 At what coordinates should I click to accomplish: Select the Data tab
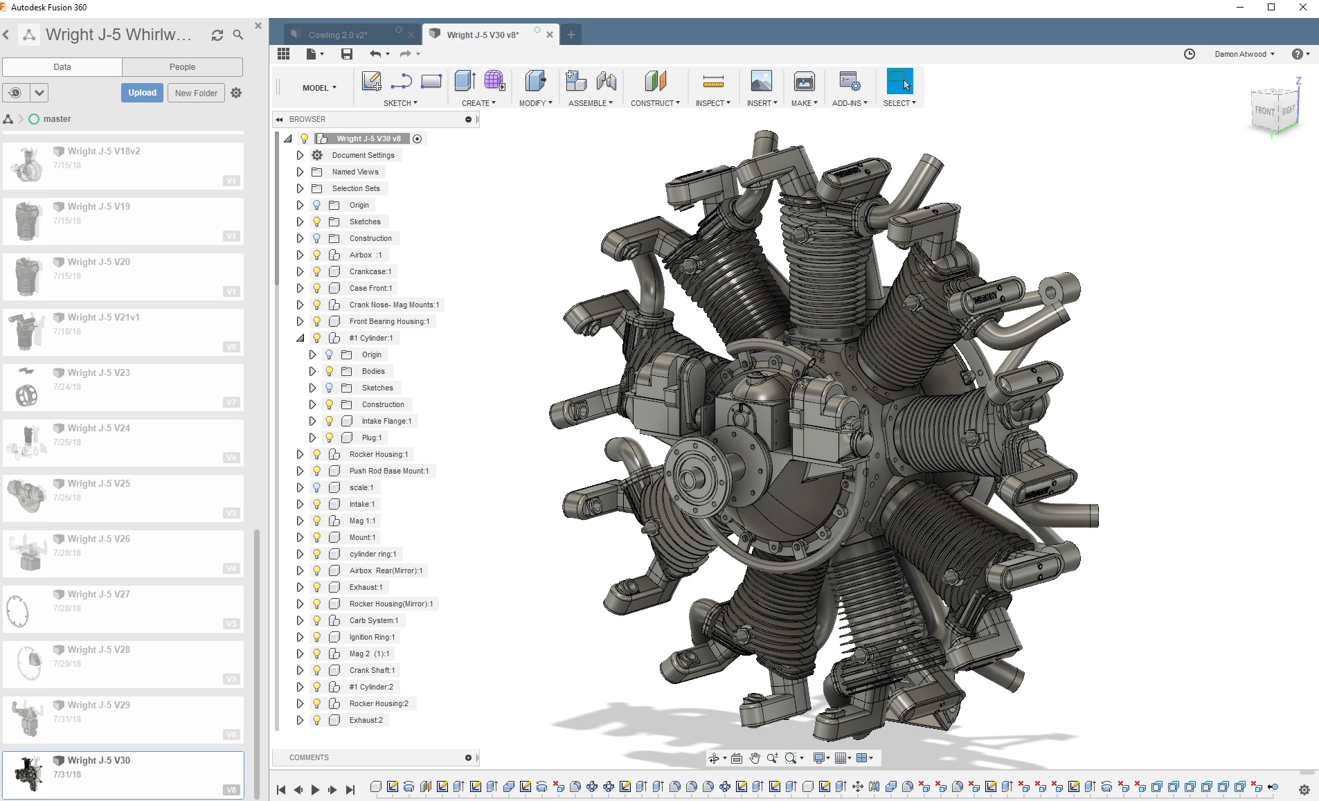coord(62,67)
